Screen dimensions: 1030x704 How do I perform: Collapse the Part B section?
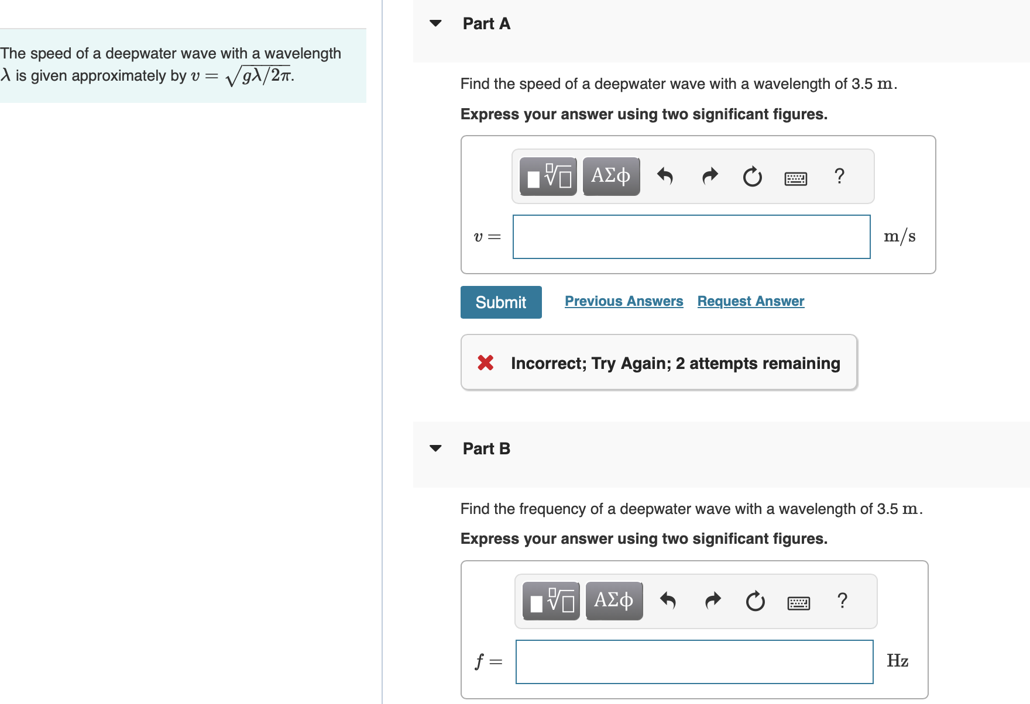pos(435,448)
